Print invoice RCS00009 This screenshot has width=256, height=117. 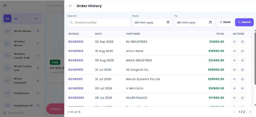click(x=242, y=98)
